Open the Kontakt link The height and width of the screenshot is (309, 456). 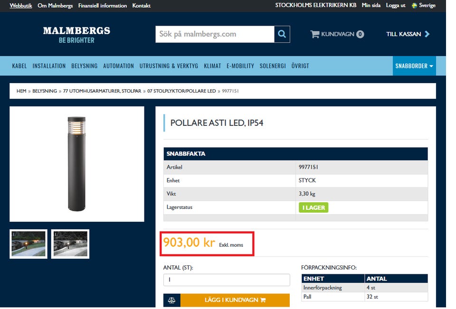point(142,6)
